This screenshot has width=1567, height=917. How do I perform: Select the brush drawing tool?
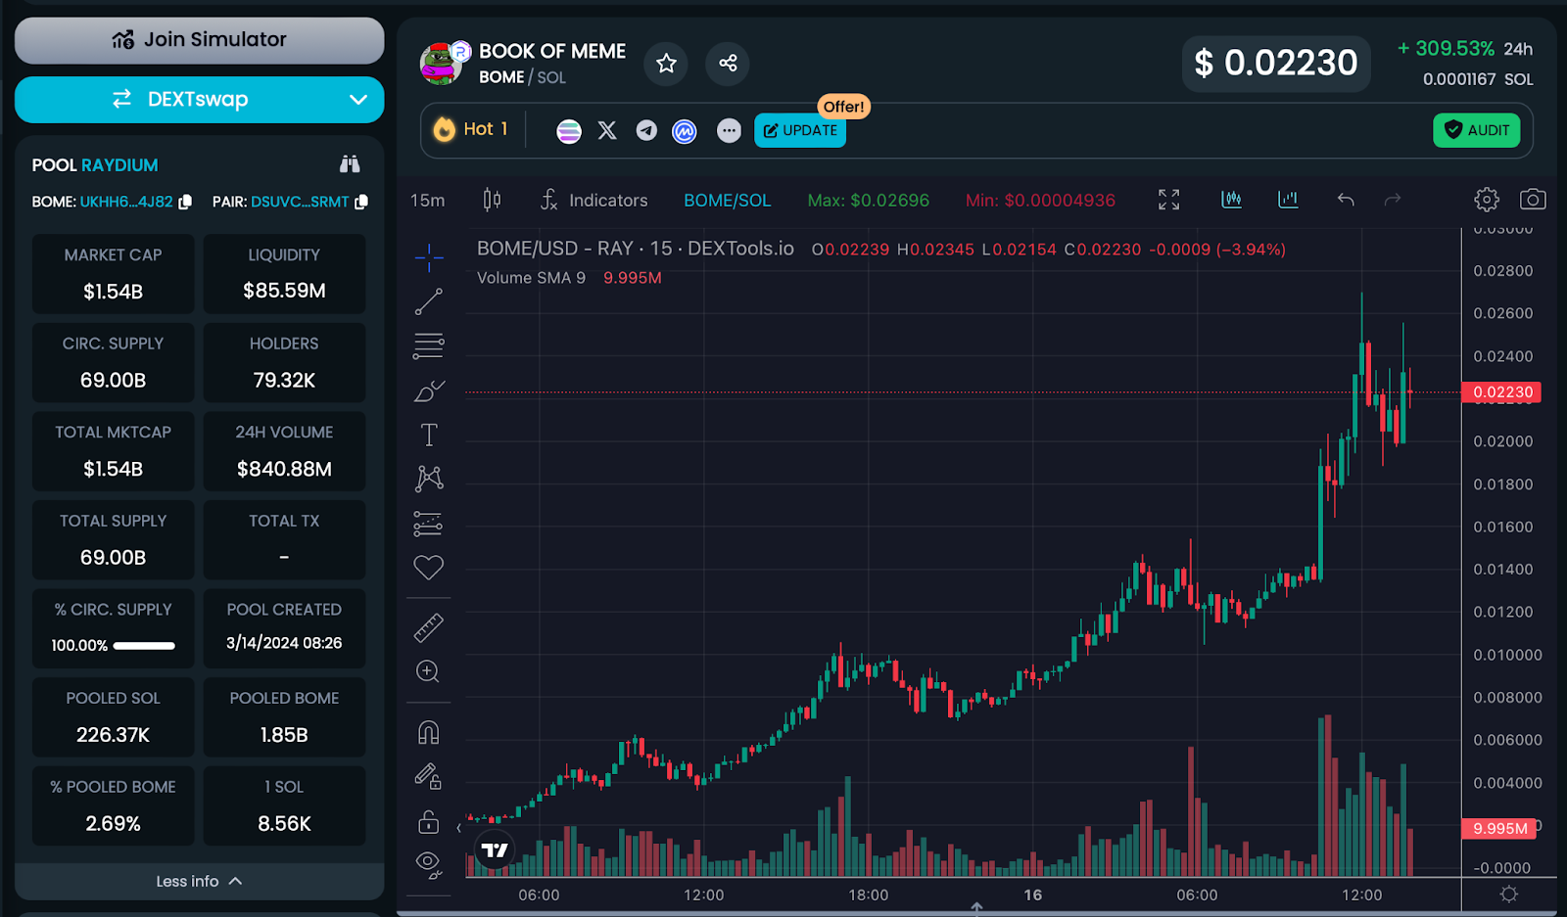[429, 390]
